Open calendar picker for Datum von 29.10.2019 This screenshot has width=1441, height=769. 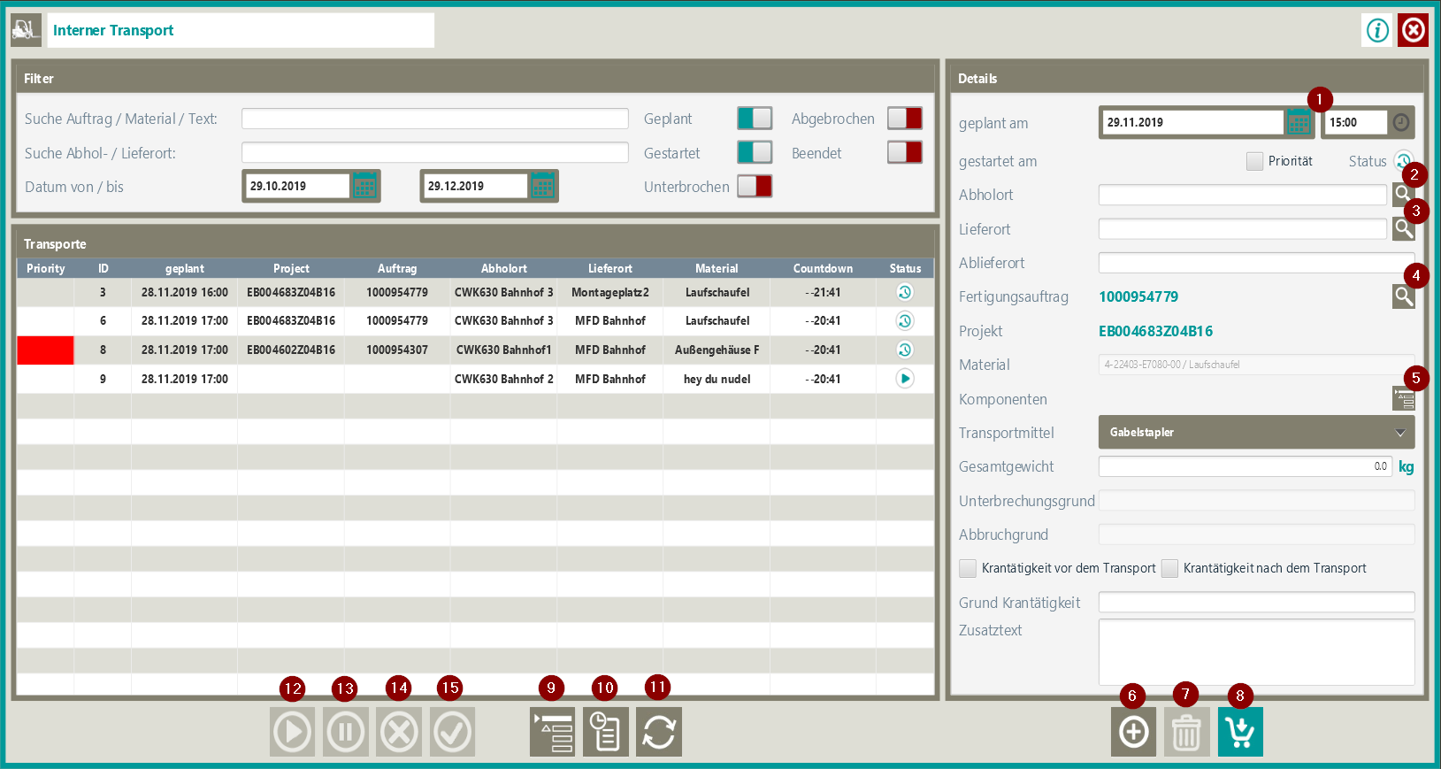(364, 187)
